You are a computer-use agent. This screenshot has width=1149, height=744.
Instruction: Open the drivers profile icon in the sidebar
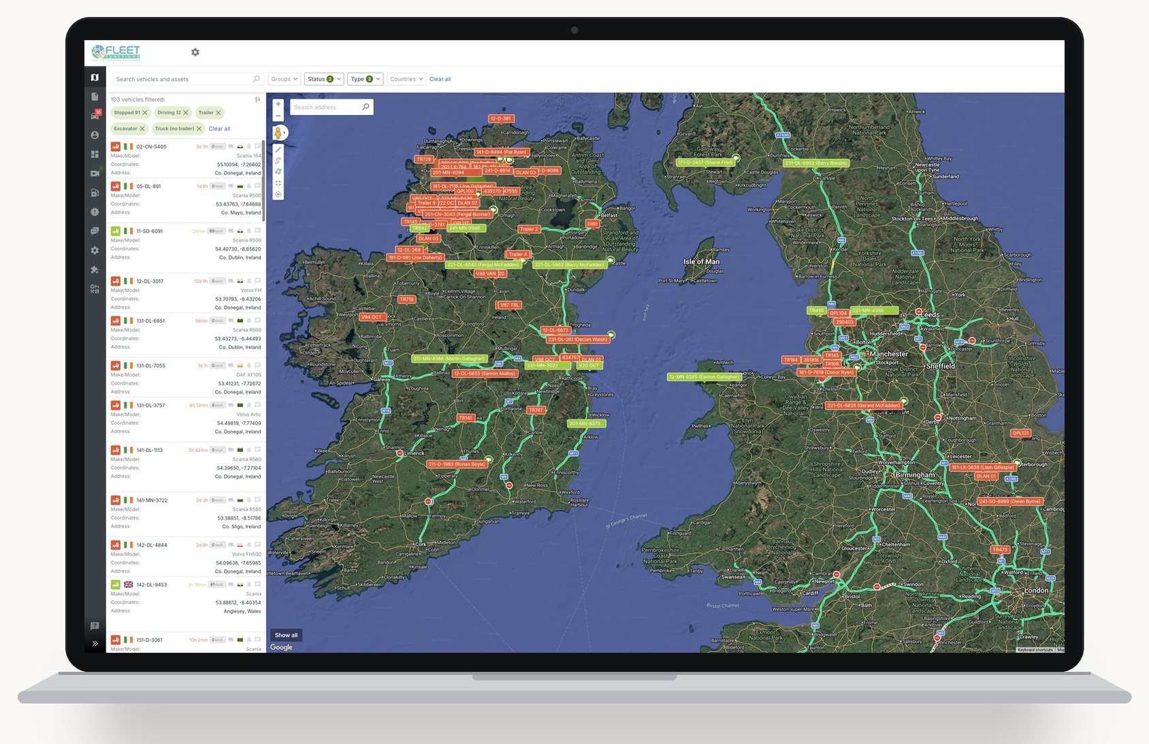[x=95, y=135]
